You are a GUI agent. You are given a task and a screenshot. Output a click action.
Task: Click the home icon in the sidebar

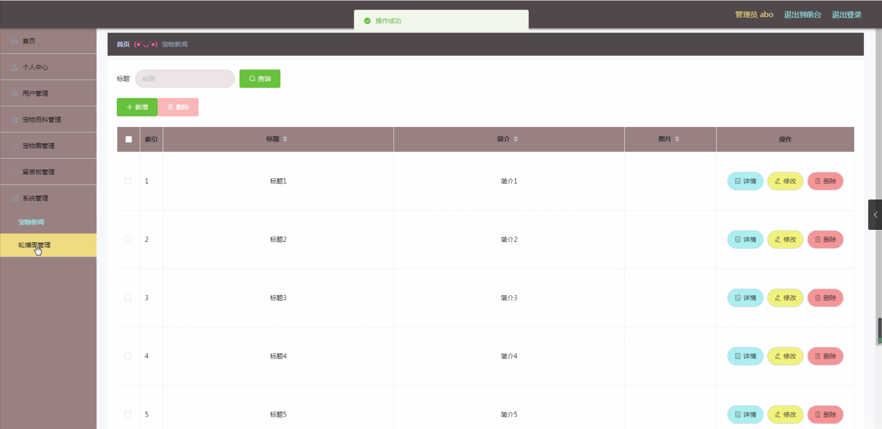[14, 41]
